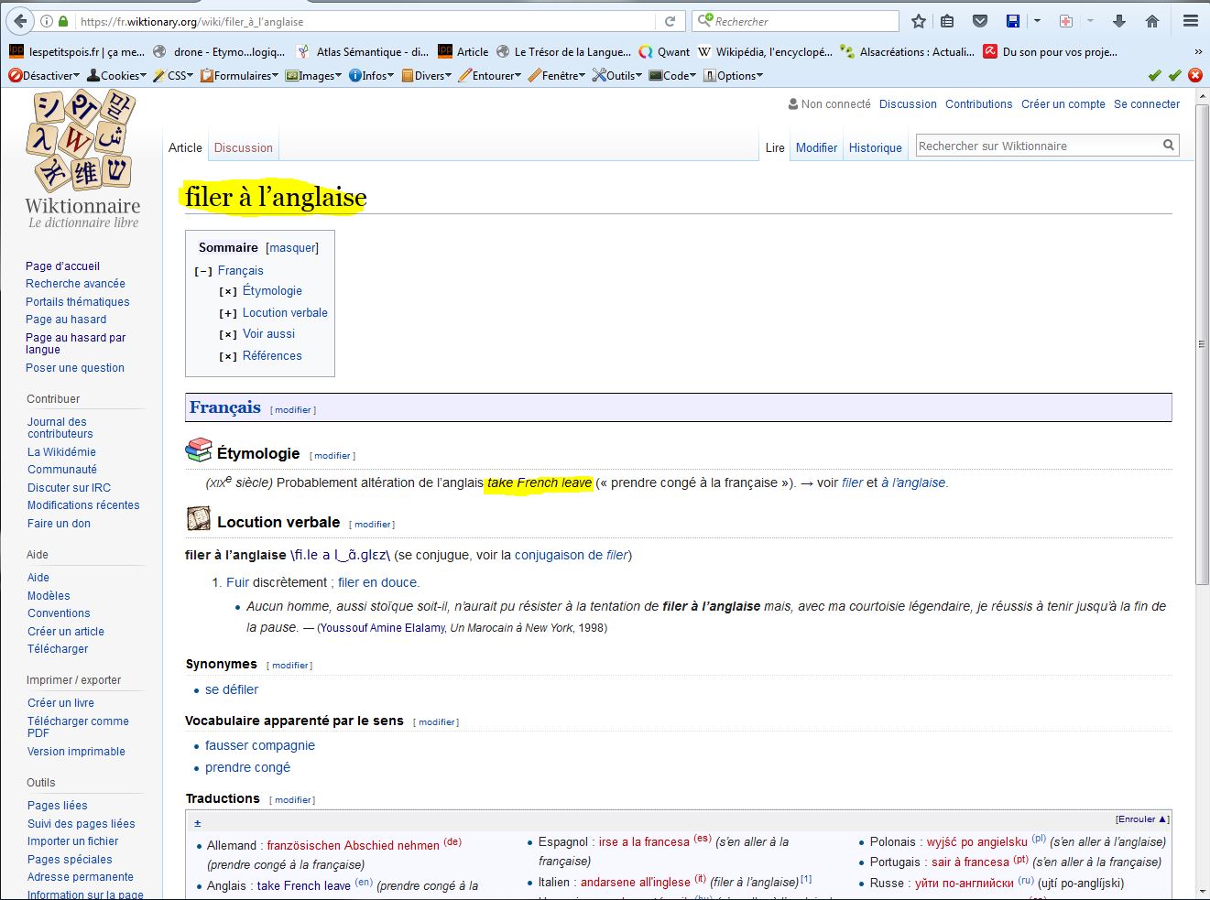Click the 'Se connecter' link
Image resolution: width=1210 pixels, height=900 pixels.
pos(1146,104)
